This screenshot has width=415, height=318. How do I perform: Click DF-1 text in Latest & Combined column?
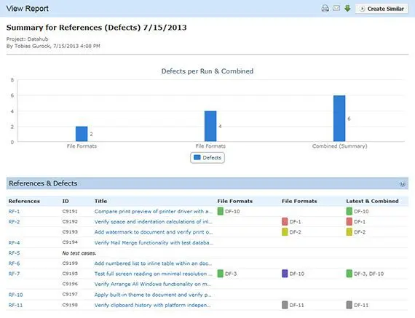(x=360, y=222)
